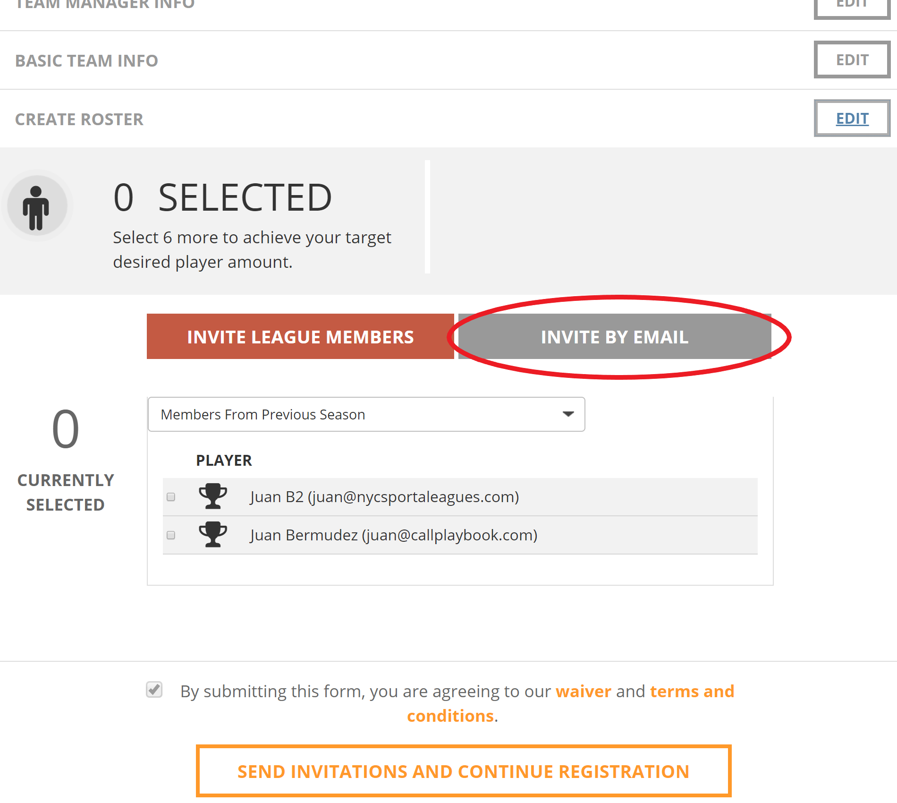The width and height of the screenshot is (897, 803).
Task: Click Edit next to Create Roster
Action: pyautogui.click(x=852, y=119)
